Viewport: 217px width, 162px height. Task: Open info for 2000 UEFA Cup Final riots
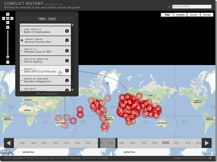coord(67,71)
